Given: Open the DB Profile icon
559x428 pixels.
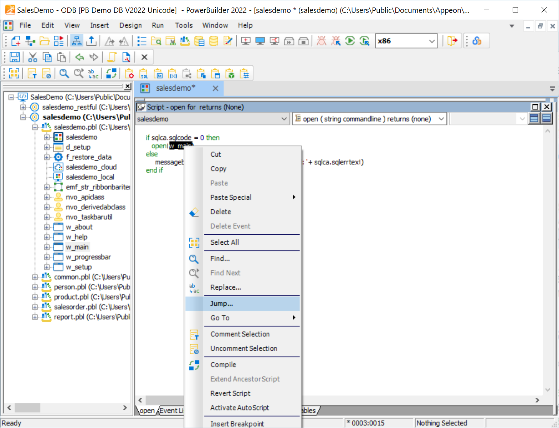Looking at the screenshot, I should 199,41.
